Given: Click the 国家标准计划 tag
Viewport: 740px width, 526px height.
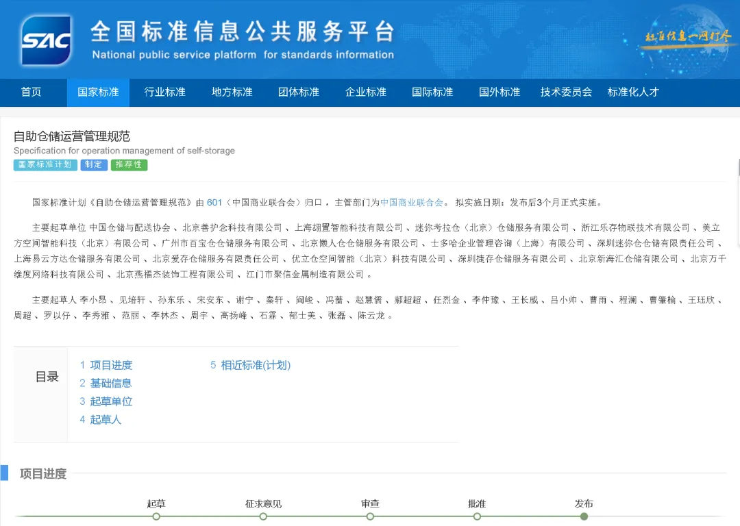Looking at the screenshot, I should tap(45, 164).
